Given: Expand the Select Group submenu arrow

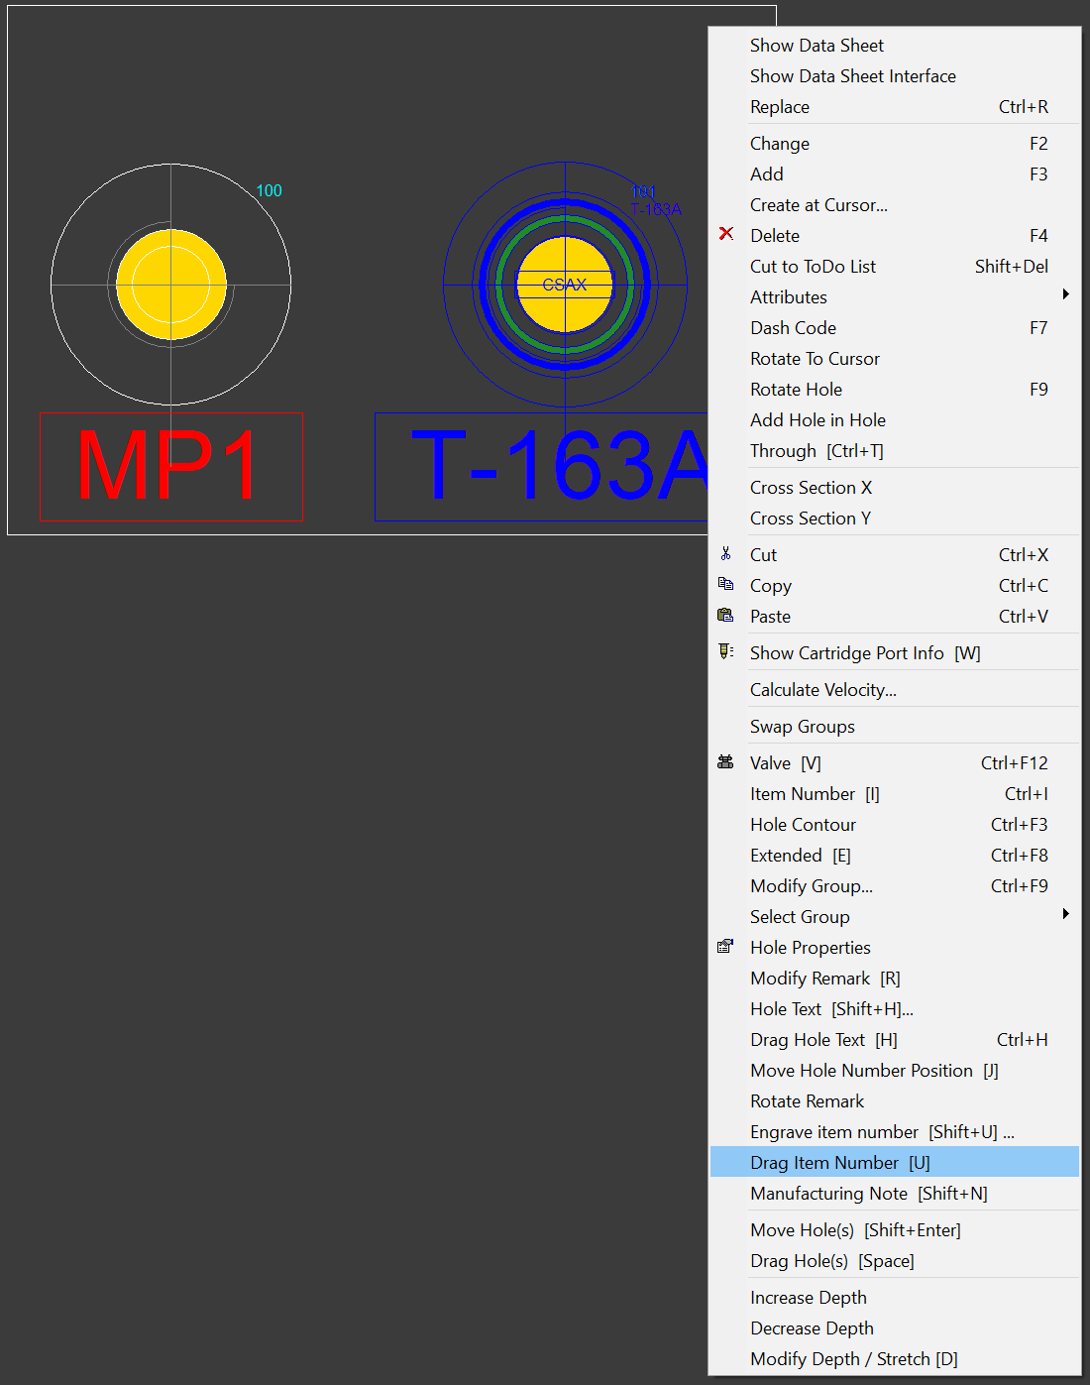Looking at the screenshot, I should tap(1065, 914).
